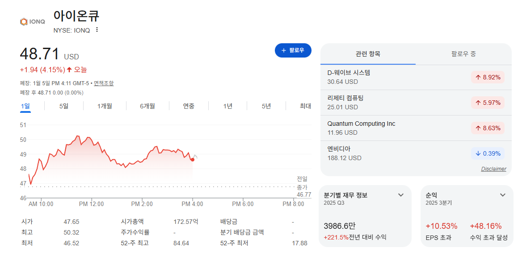Click the 시가 value 47.65
This screenshot has height=256, width=522.
(x=71, y=222)
